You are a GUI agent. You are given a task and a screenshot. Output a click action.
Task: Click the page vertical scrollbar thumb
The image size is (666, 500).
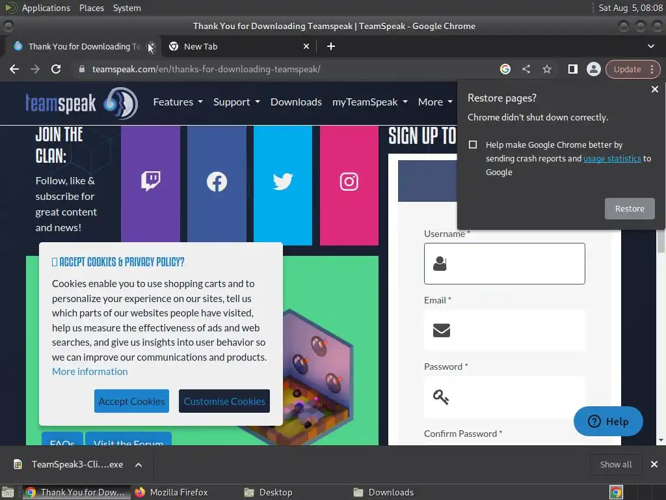(661, 242)
